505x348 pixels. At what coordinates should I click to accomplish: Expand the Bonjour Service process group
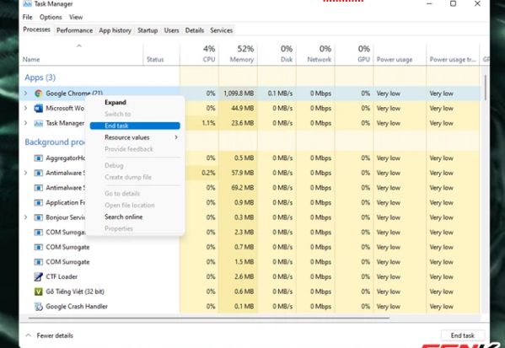(x=26, y=217)
